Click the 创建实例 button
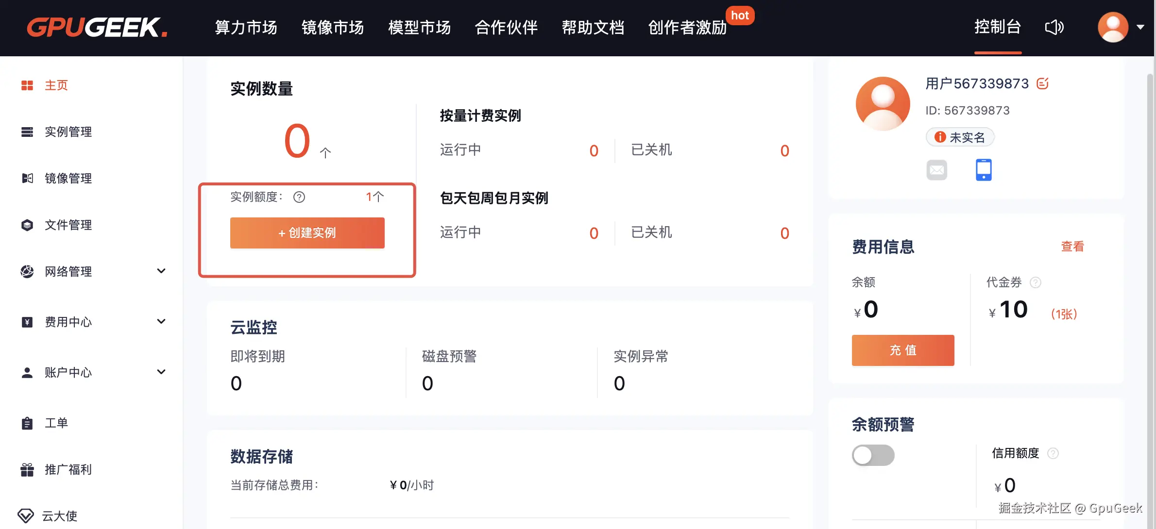Image resolution: width=1156 pixels, height=529 pixels. [x=307, y=233]
